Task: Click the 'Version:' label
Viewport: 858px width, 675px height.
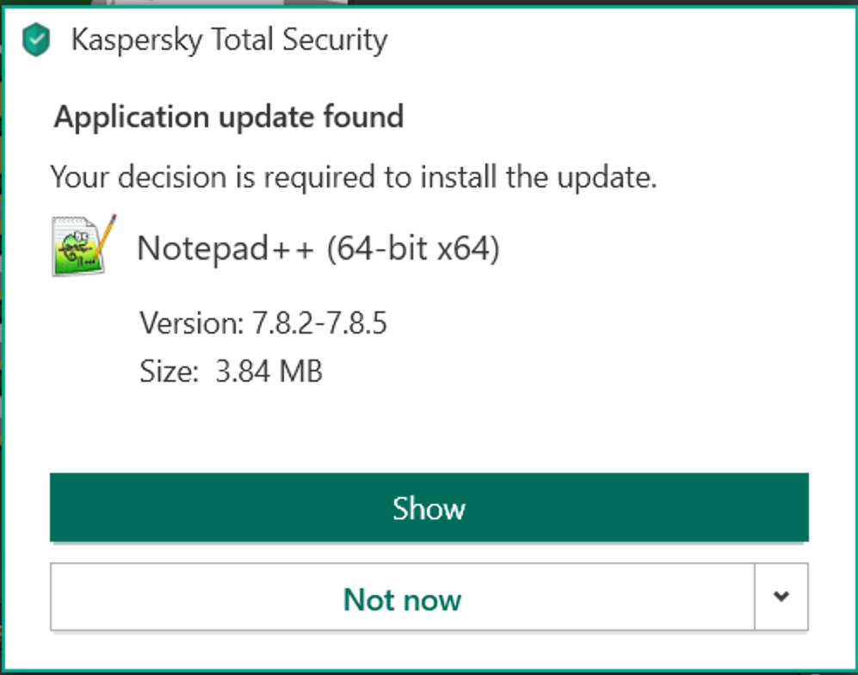Action: [192, 324]
